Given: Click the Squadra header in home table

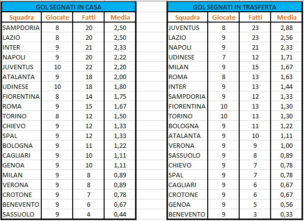Looking at the screenshot, I should coord(21,17).
